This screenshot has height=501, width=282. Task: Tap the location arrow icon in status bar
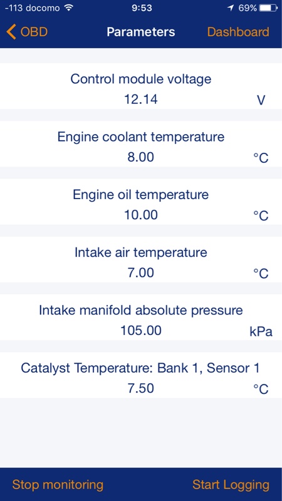pos(231,8)
